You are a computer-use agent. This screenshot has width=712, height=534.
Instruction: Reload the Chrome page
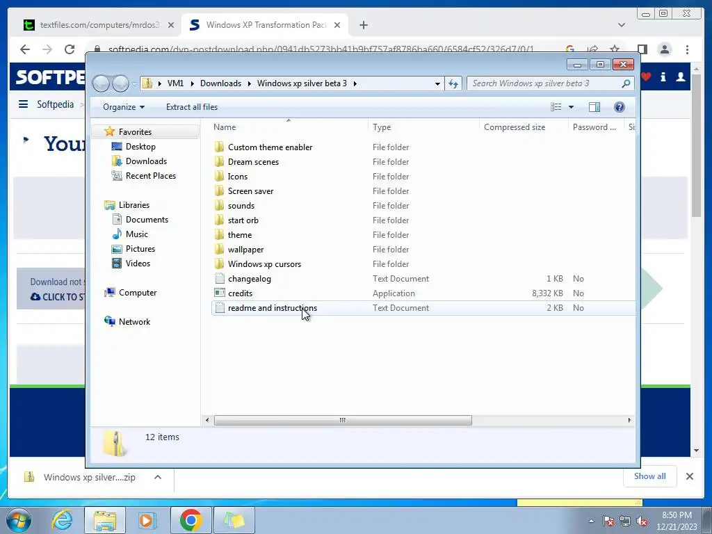click(x=70, y=49)
